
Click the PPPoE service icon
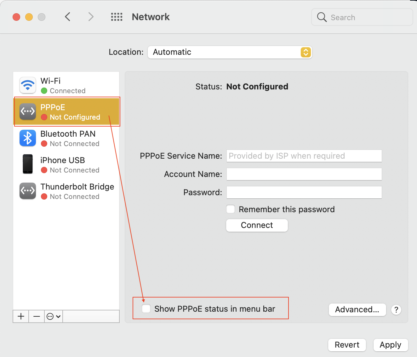(28, 112)
